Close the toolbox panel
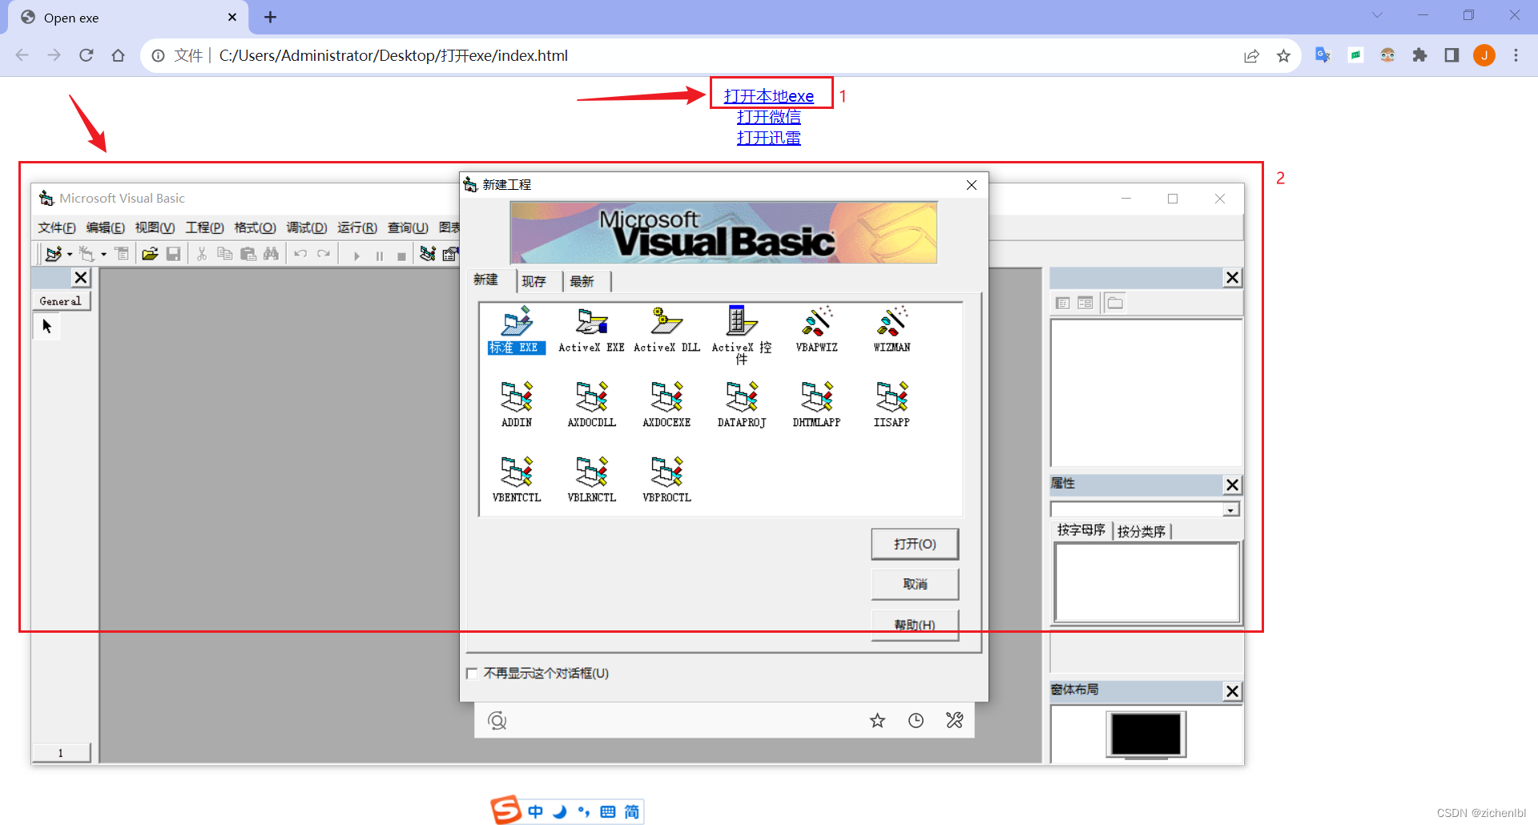Image resolution: width=1538 pixels, height=825 pixels. click(x=81, y=278)
